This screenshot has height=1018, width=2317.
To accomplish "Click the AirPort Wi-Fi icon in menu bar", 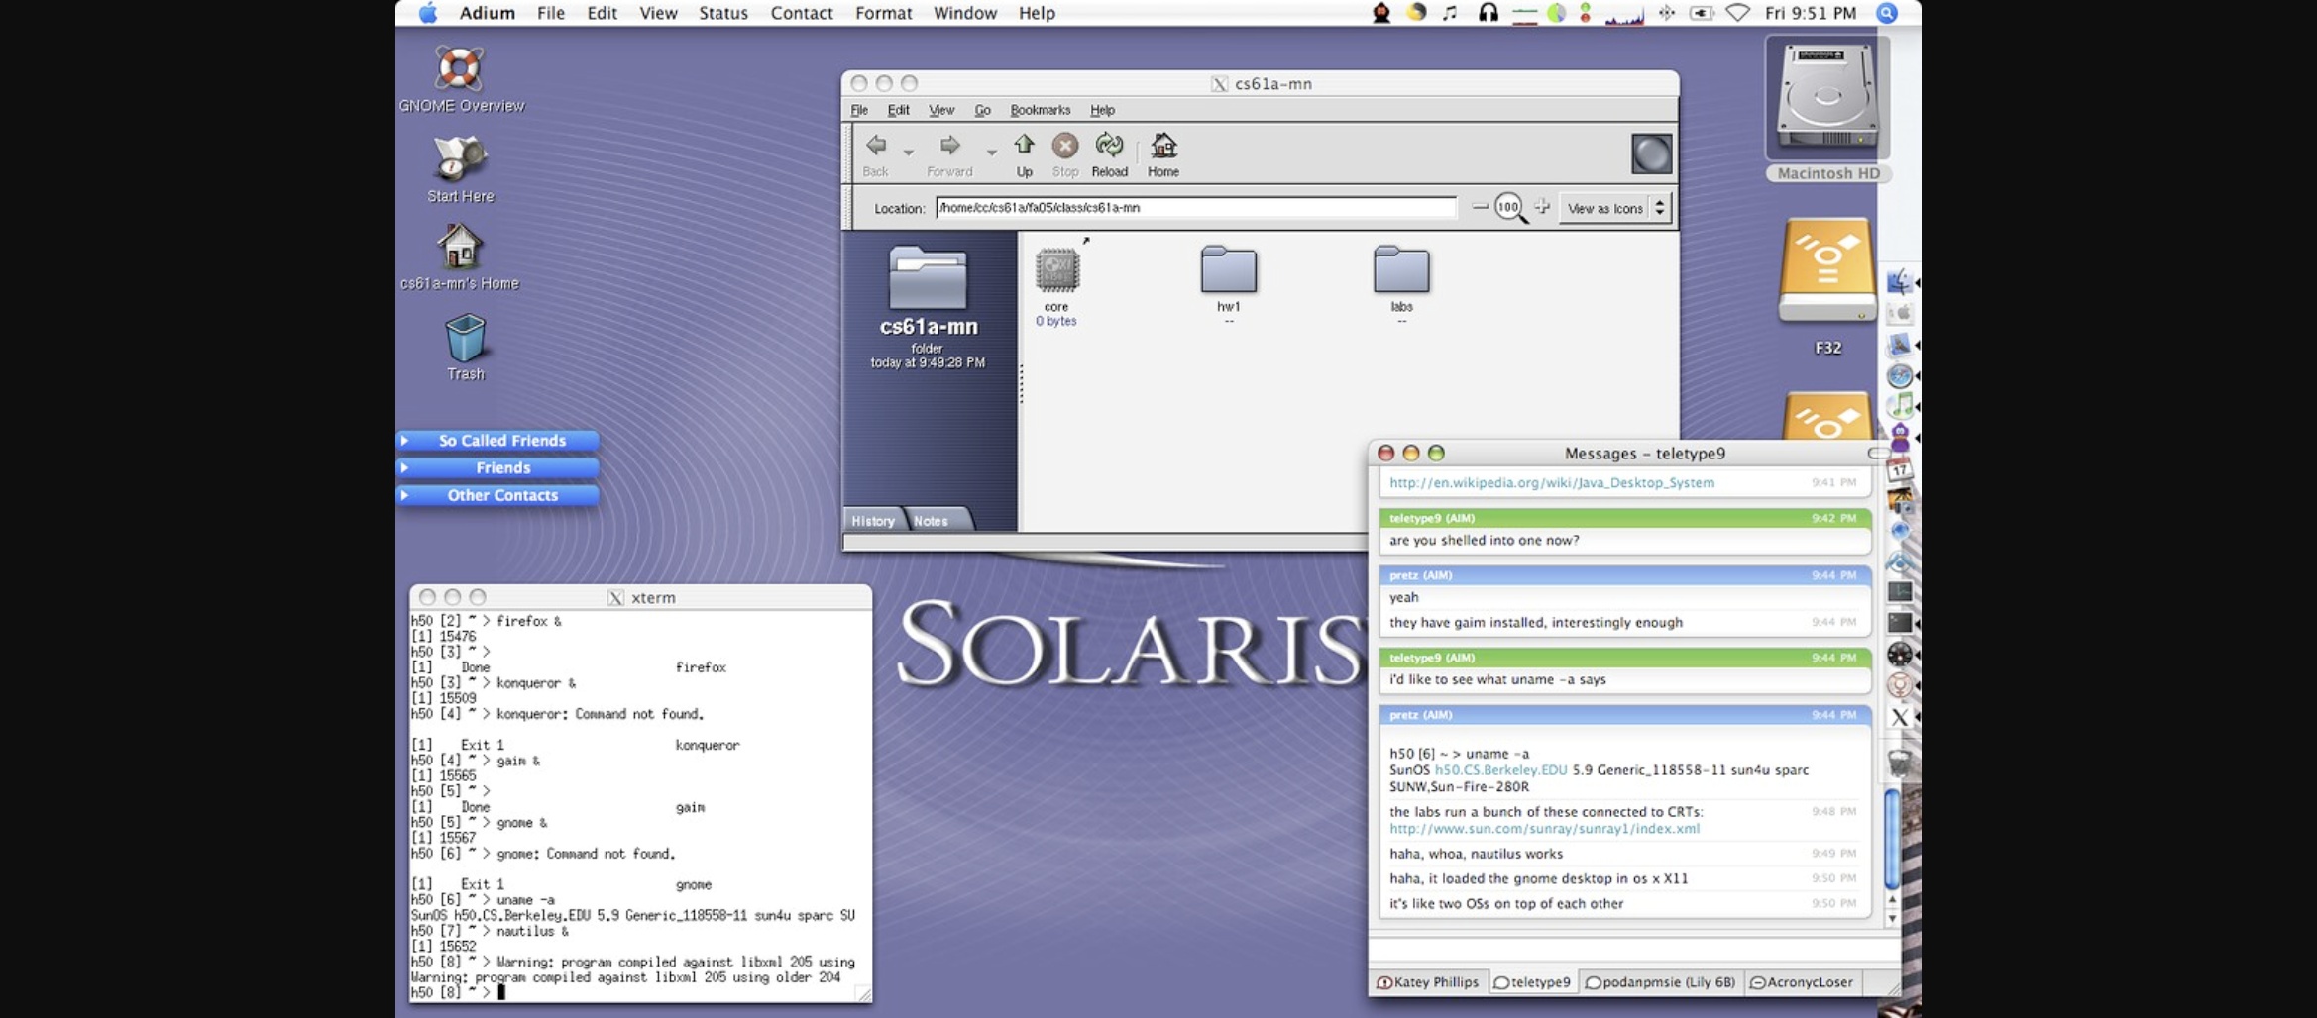I will coord(1738,13).
